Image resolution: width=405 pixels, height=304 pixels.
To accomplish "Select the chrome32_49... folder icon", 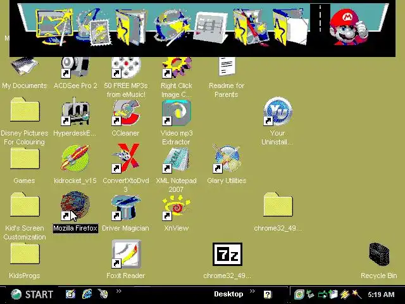I will coord(278,204).
